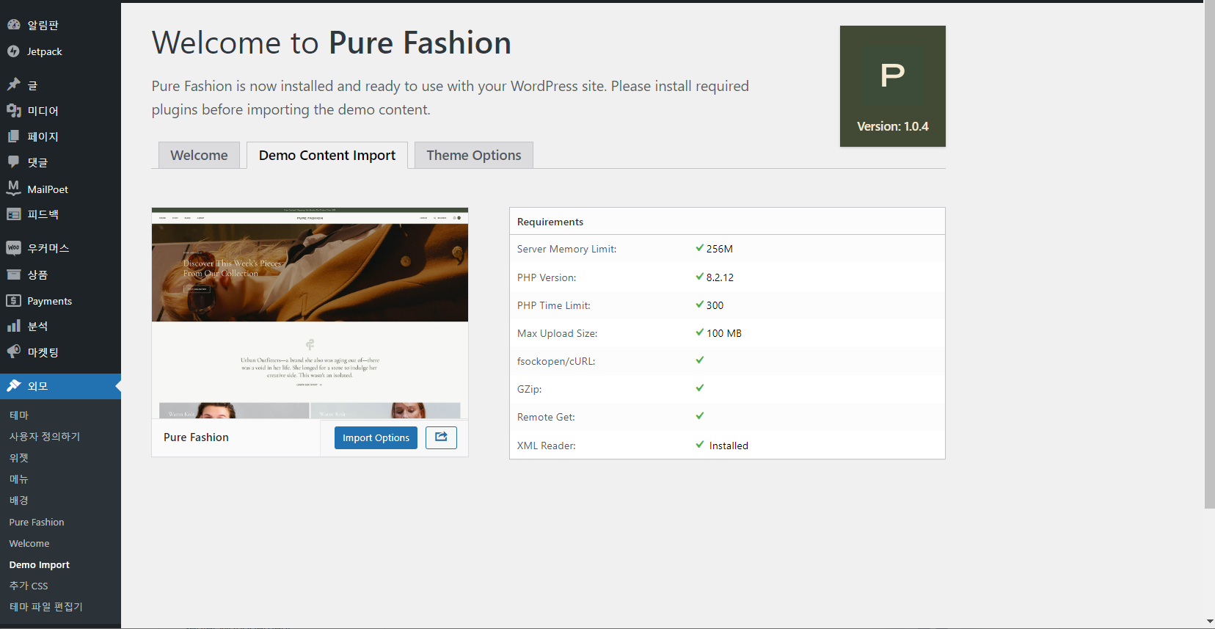The image size is (1215, 629).
Task: Click the 분석 analytics bar chart icon
Action: pos(13,326)
